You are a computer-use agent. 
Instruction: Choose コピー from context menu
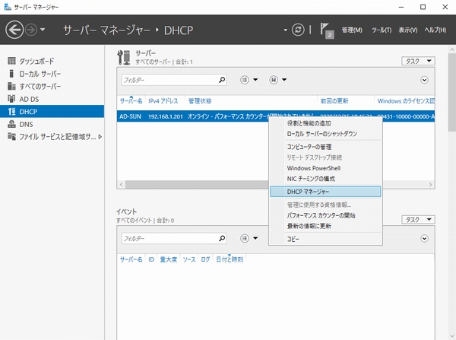325,239
